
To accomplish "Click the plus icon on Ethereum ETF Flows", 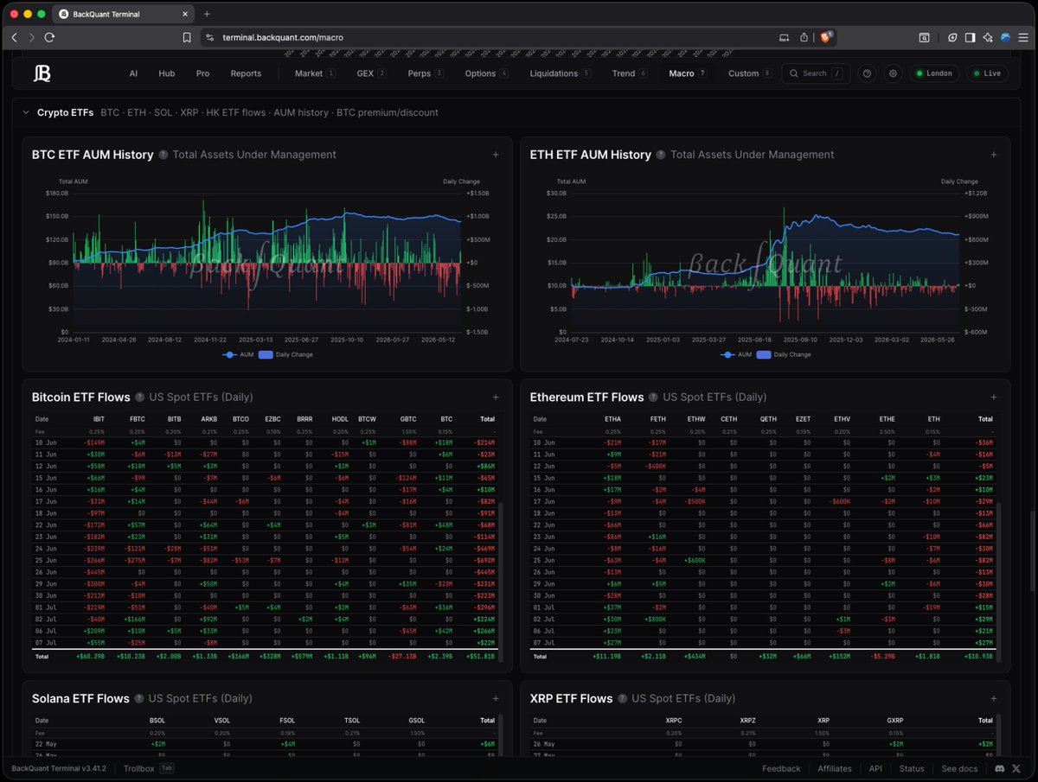I will click(x=994, y=397).
